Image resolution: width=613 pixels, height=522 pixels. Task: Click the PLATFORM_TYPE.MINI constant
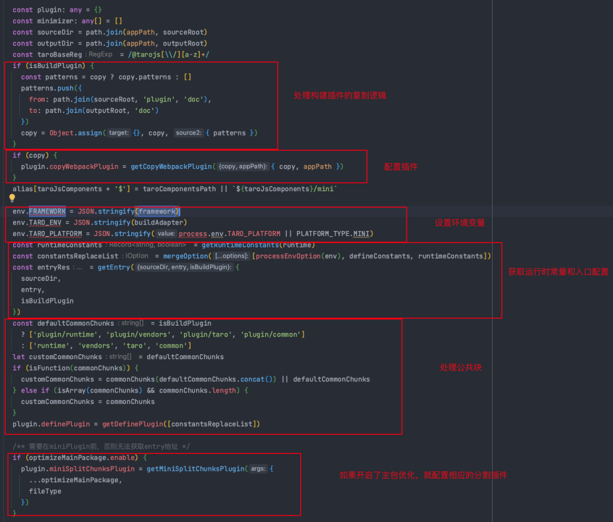(x=333, y=234)
